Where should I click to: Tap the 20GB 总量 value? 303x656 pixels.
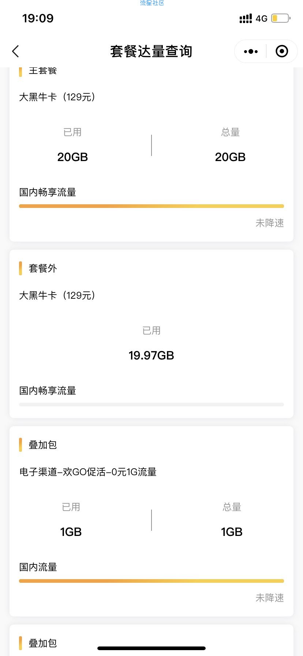230,157
